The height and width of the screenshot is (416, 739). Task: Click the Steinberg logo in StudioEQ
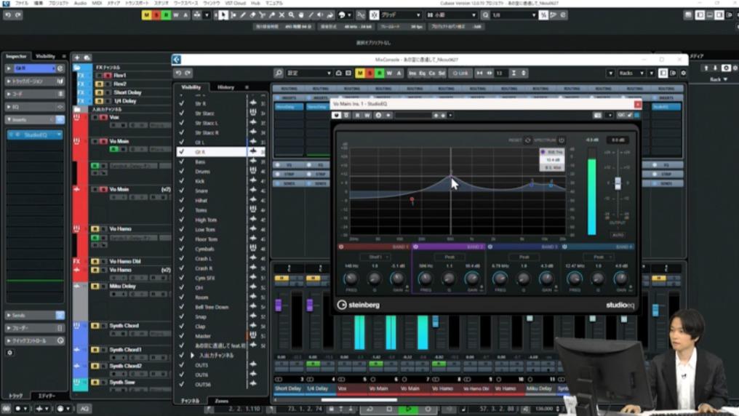point(358,305)
